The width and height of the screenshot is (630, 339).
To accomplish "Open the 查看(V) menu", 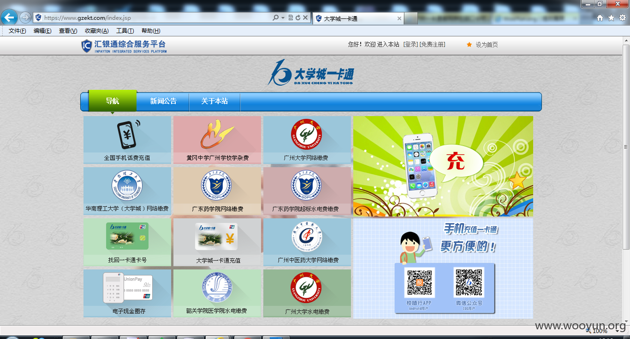I will pyautogui.click(x=68, y=31).
